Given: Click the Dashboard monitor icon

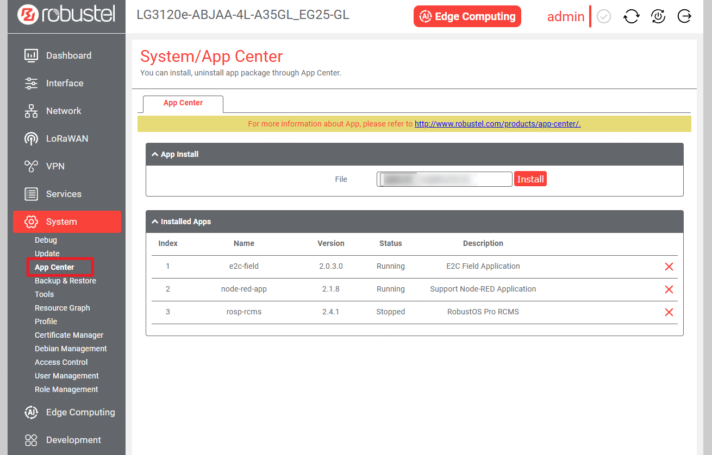Looking at the screenshot, I should pos(31,55).
